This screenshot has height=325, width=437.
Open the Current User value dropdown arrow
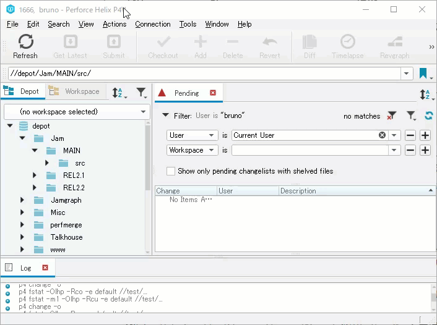[x=394, y=135]
